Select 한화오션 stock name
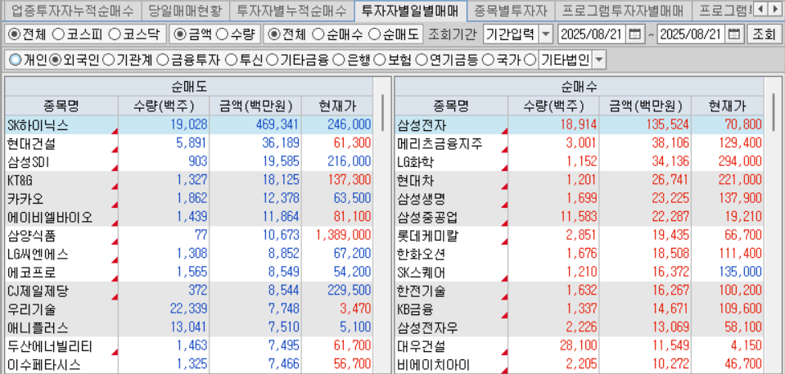 [422, 254]
